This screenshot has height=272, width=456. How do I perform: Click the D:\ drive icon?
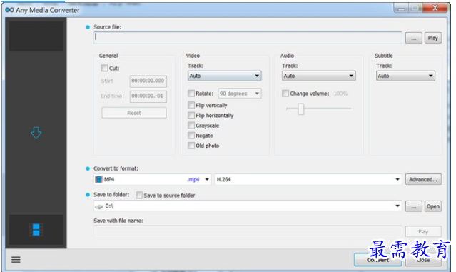coord(99,206)
